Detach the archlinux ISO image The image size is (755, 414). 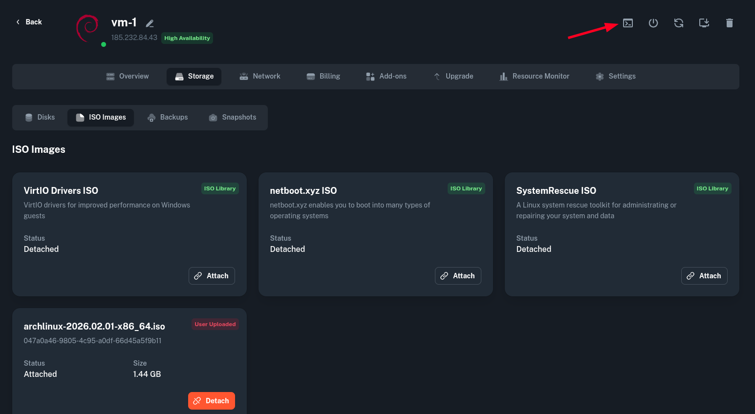pyautogui.click(x=212, y=401)
